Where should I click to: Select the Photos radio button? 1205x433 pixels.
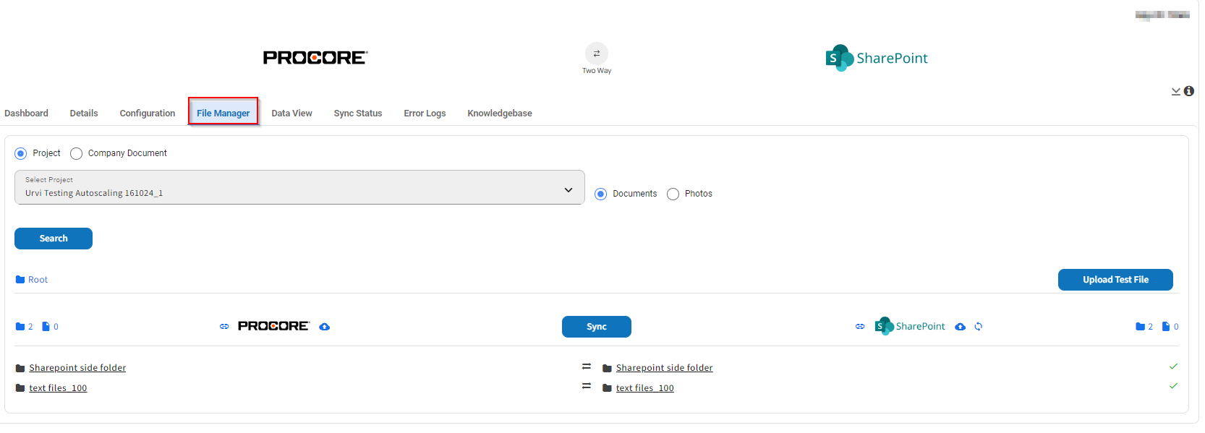(673, 194)
